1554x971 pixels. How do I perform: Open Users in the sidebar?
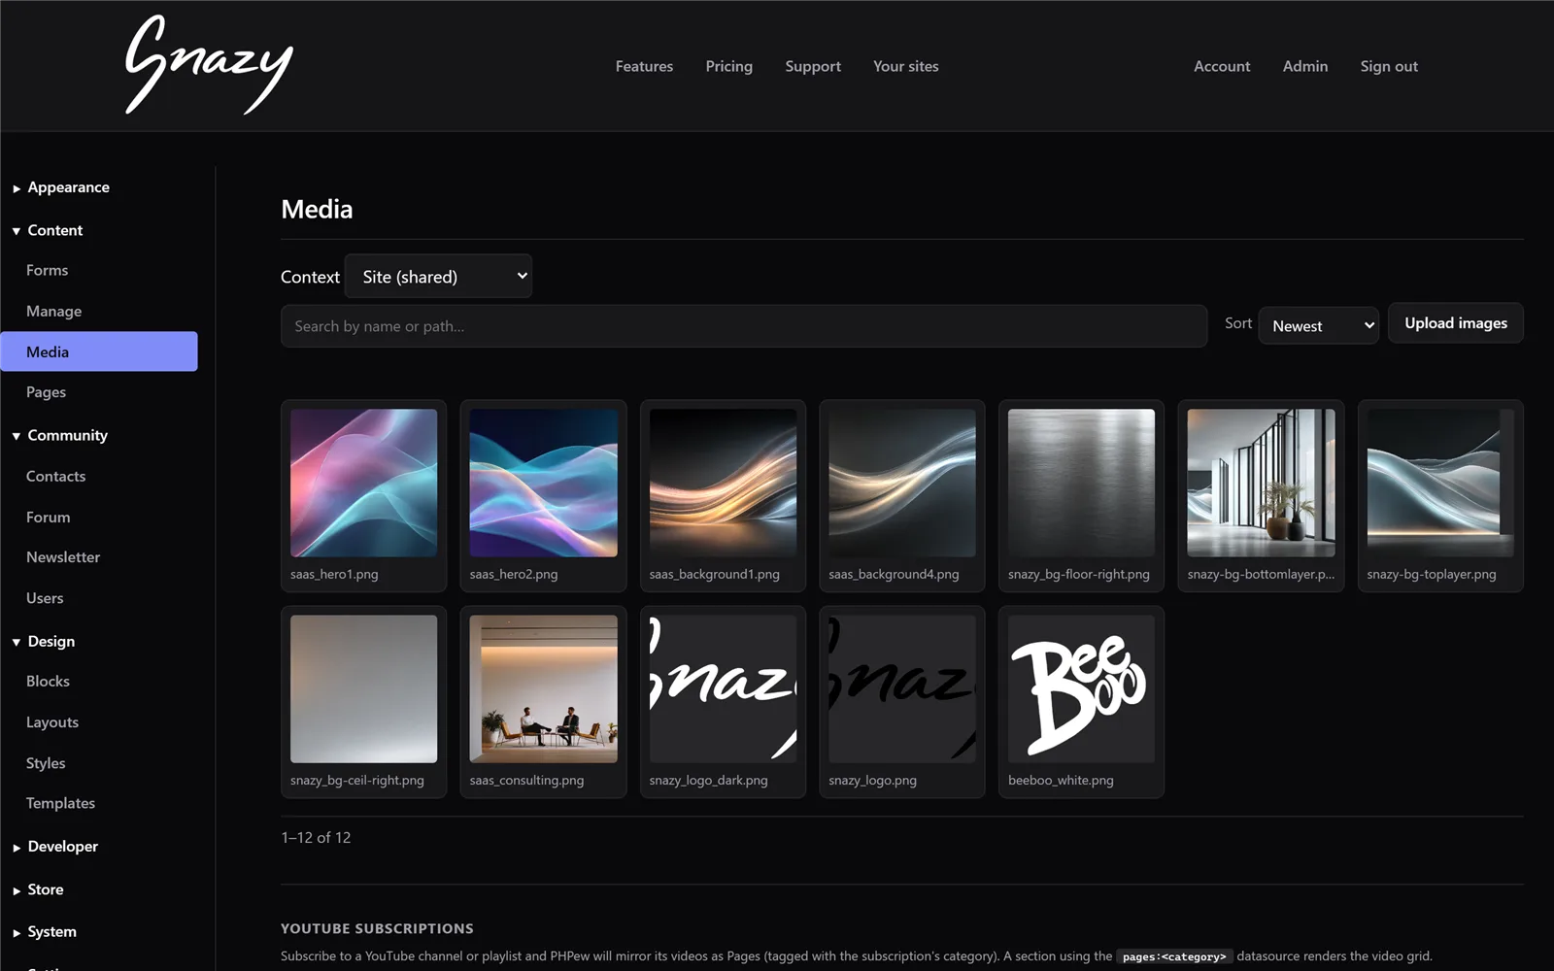(x=99, y=598)
